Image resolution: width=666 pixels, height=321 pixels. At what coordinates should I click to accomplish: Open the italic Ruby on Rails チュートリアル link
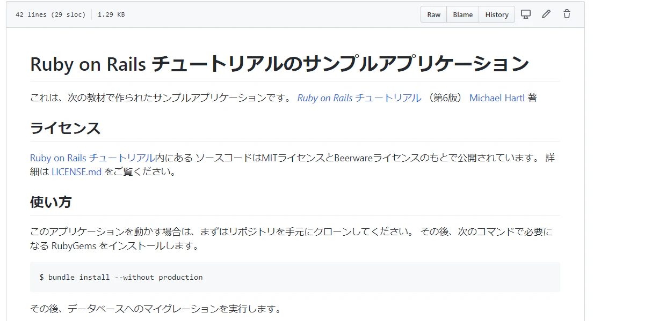(x=359, y=98)
